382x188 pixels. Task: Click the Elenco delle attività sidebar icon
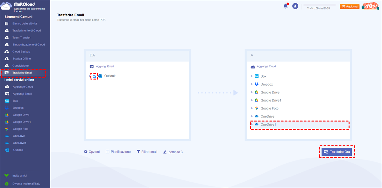click(x=7, y=24)
